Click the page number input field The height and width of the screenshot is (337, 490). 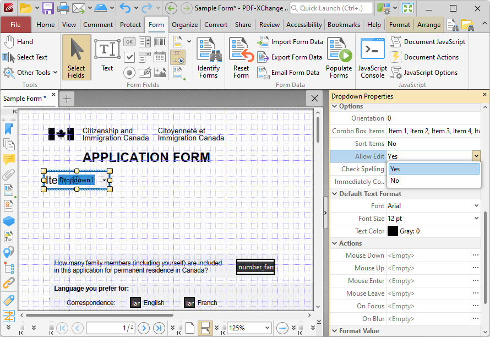111,328
